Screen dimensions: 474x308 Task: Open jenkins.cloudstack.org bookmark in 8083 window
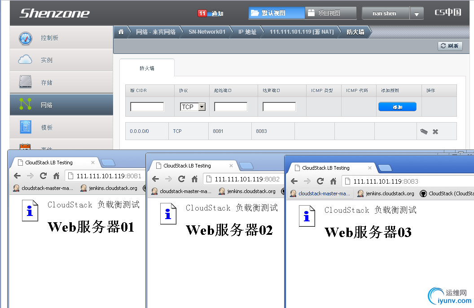tap(386, 194)
